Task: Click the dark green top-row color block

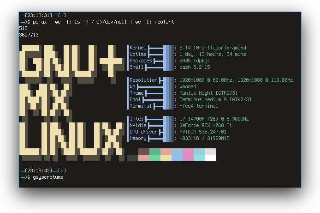Action: click(x=155, y=152)
